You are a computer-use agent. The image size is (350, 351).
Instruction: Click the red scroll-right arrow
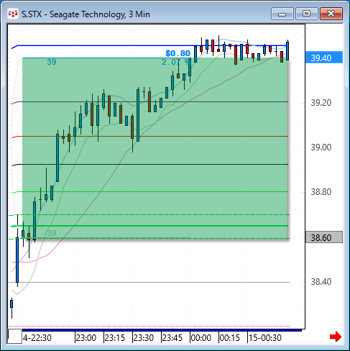click(336, 337)
